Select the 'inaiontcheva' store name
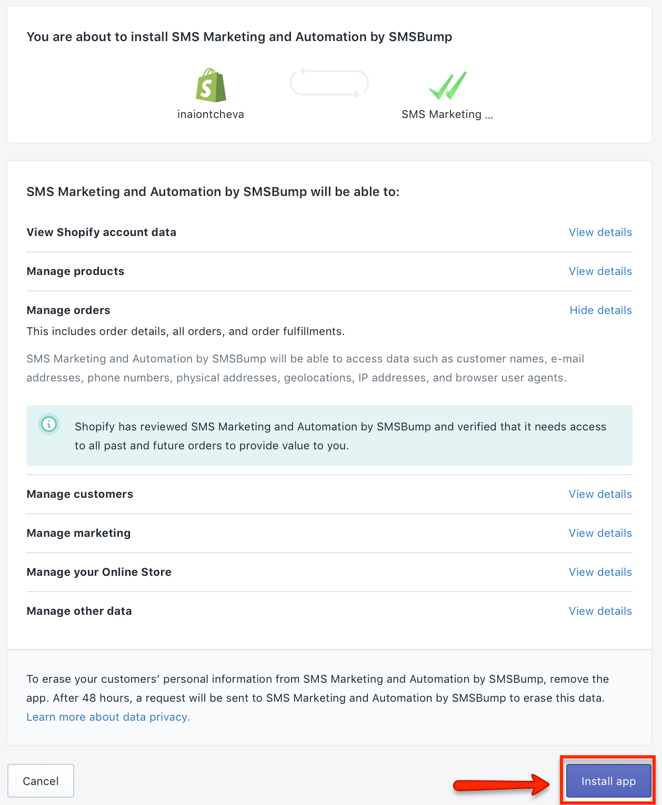 pos(210,114)
